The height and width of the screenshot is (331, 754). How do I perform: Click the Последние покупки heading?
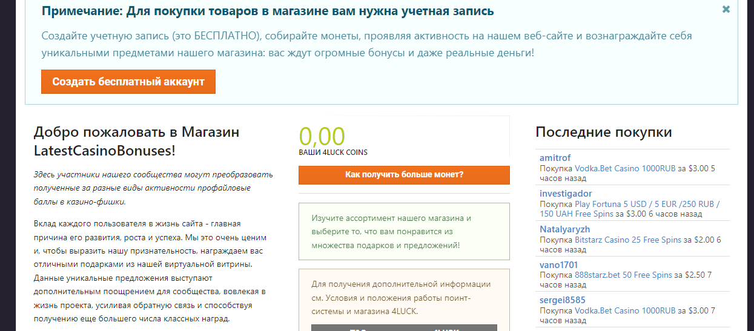603,133
